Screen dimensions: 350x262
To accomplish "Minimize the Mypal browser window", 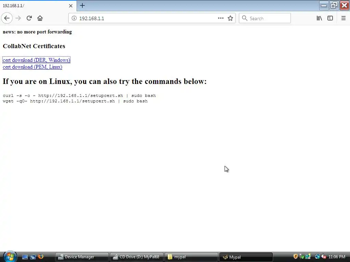I will [x=324, y=5].
